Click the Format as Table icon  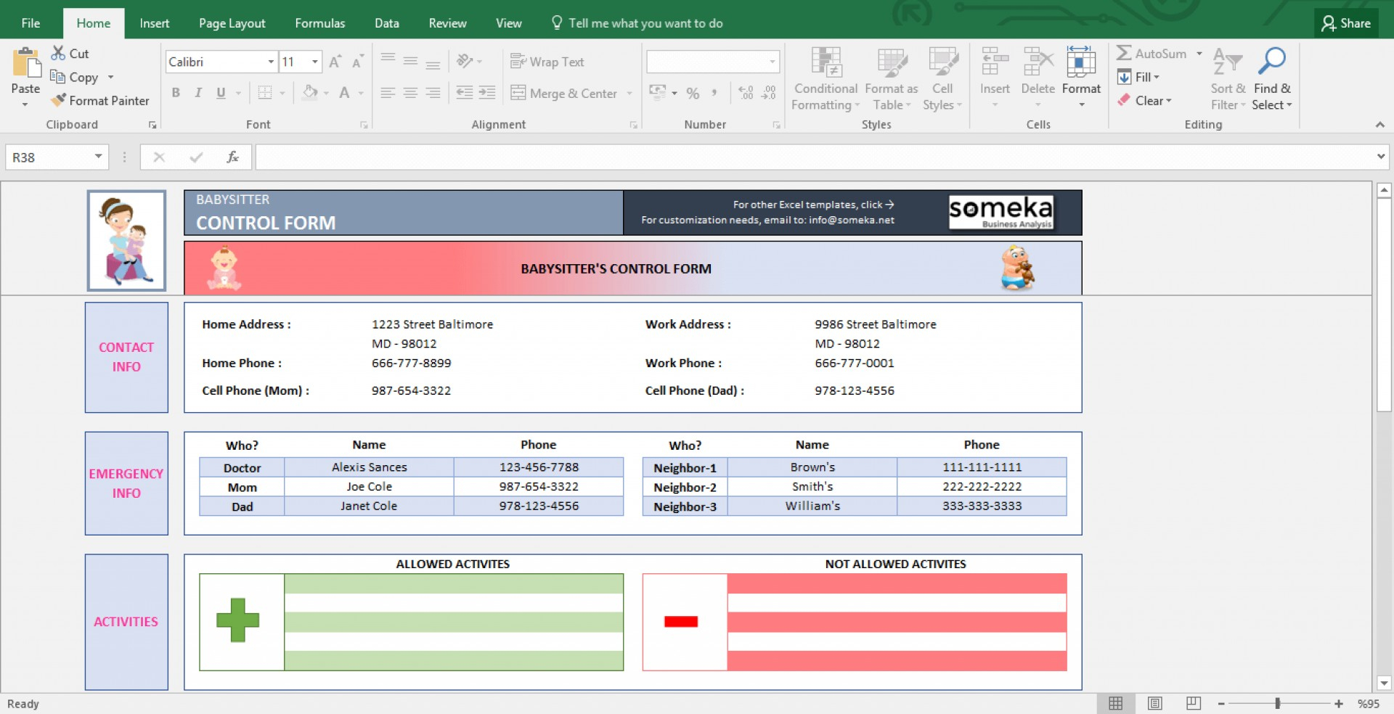click(x=892, y=62)
